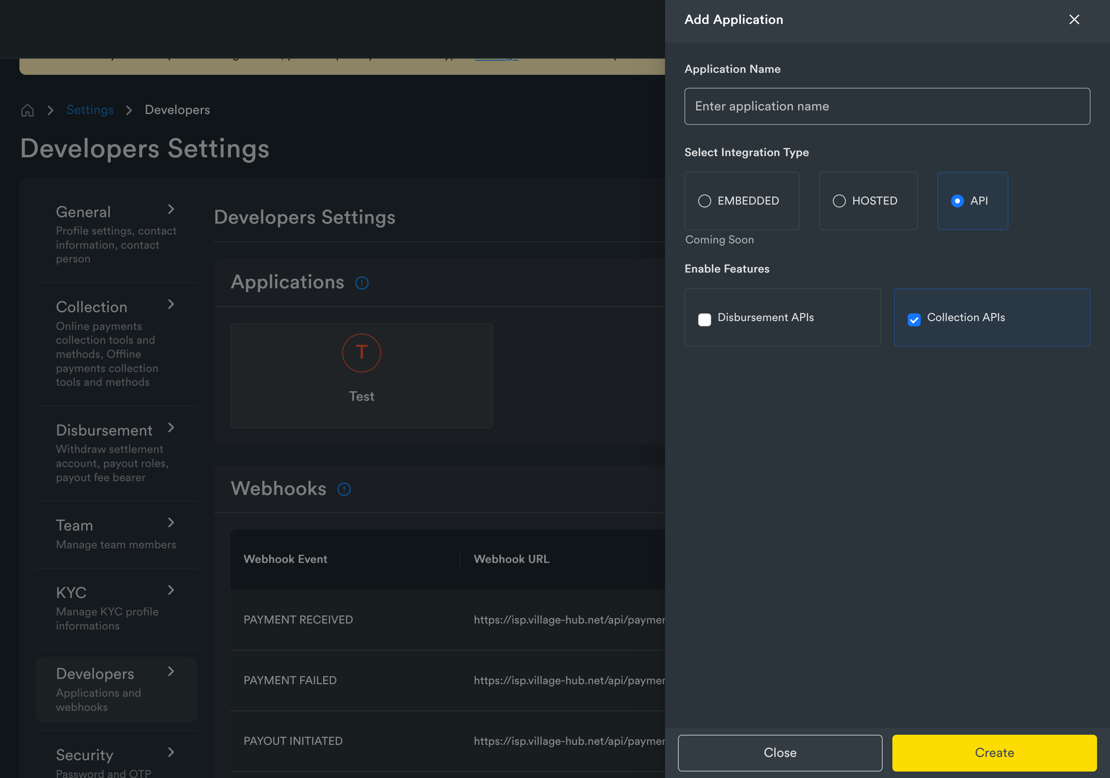Select the PAYOUT INITIATED webhook row
The width and height of the screenshot is (1110, 778).
pos(448,741)
